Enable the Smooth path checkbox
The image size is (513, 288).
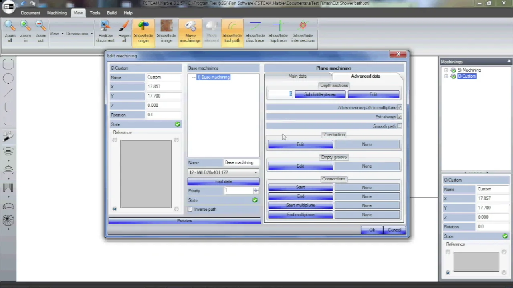tap(399, 126)
